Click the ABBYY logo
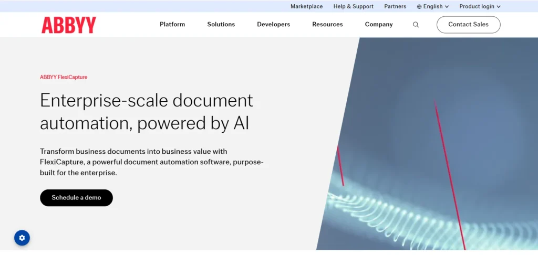This screenshot has height=255, width=538. (x=69, y=25)
